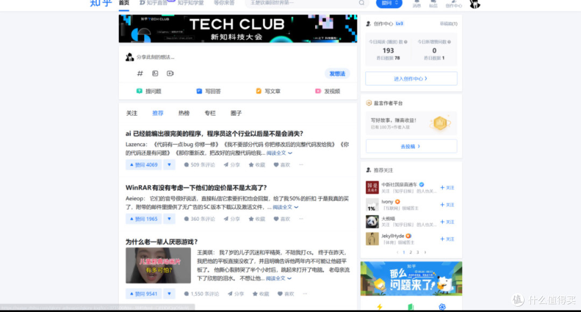Screen dimensions: 581x312
Task: Downvote the answer next to 赞同 1965
Action: 169,219
